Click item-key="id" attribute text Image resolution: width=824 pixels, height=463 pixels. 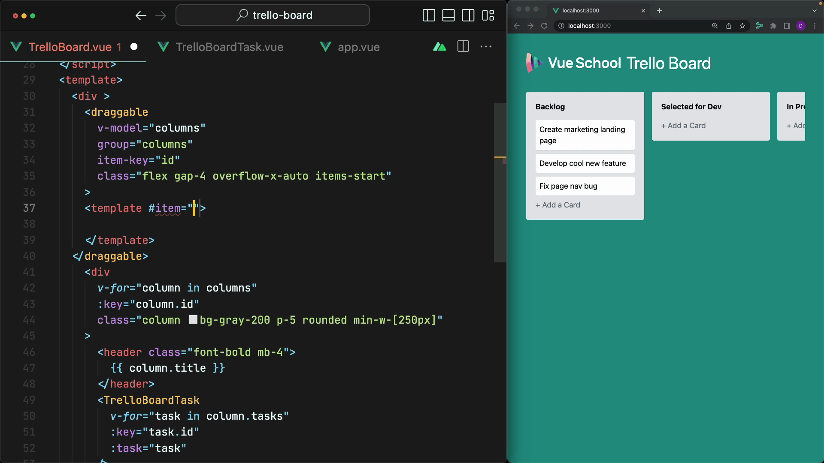139,160
